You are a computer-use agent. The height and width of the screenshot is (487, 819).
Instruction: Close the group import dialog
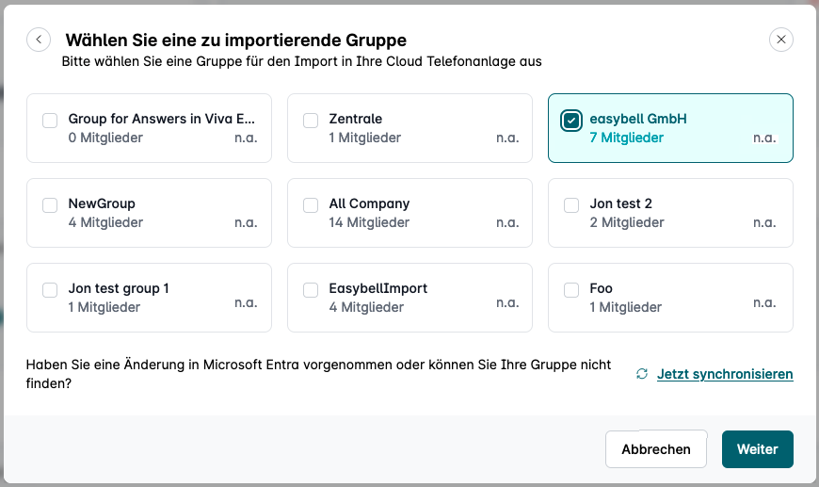click(781, 40)
